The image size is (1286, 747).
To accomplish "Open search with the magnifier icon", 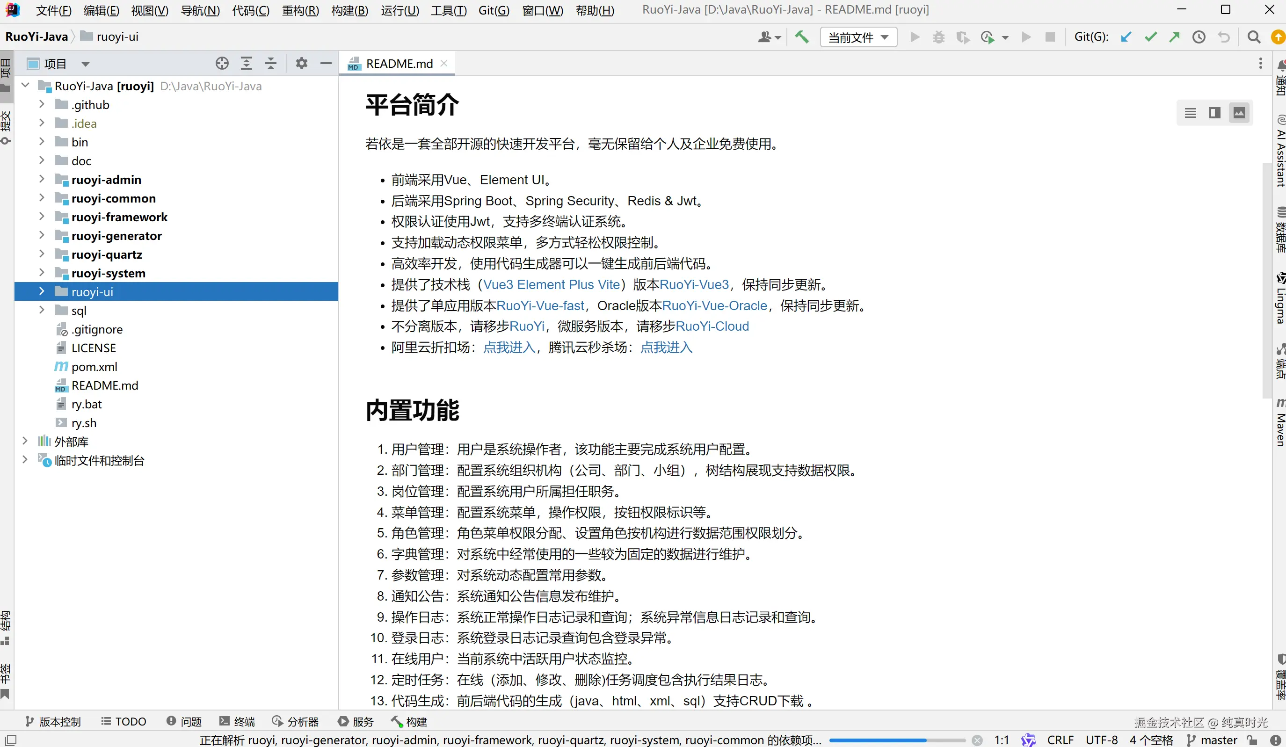I will [1254, 37].
